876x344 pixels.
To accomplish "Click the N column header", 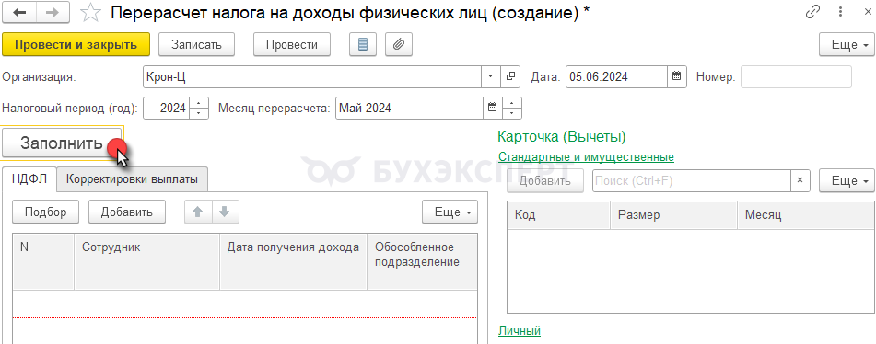I will click(x=43, y=261).
